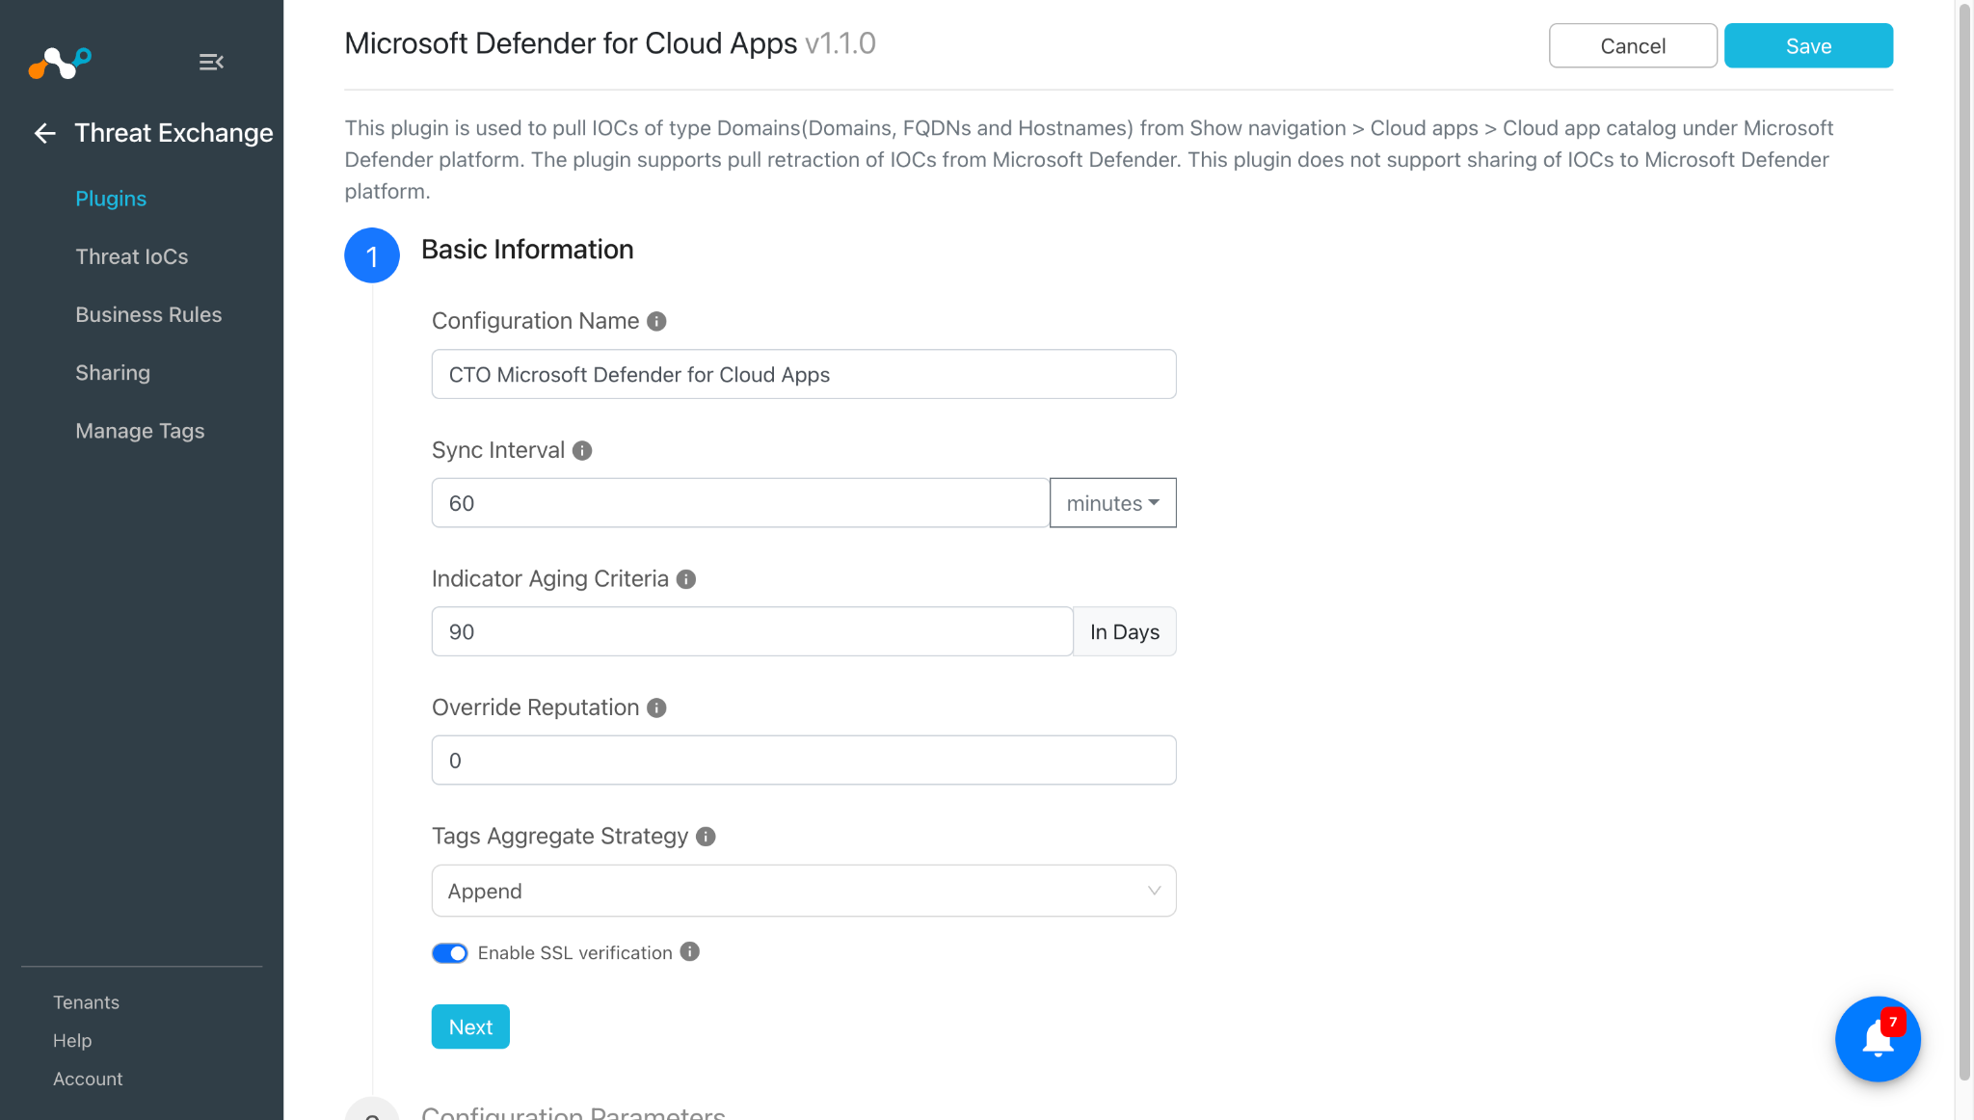The height and width of the screenshot is (1120, 1974).
Task: Edit the Indicator Aging Criteria value
Action: [x=752, y=631]
